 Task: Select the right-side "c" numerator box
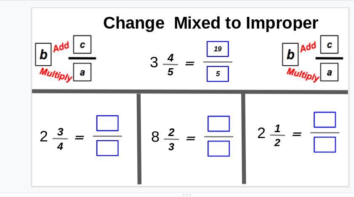330,45
